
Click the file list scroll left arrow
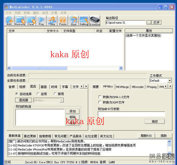(x=9, y=68)
